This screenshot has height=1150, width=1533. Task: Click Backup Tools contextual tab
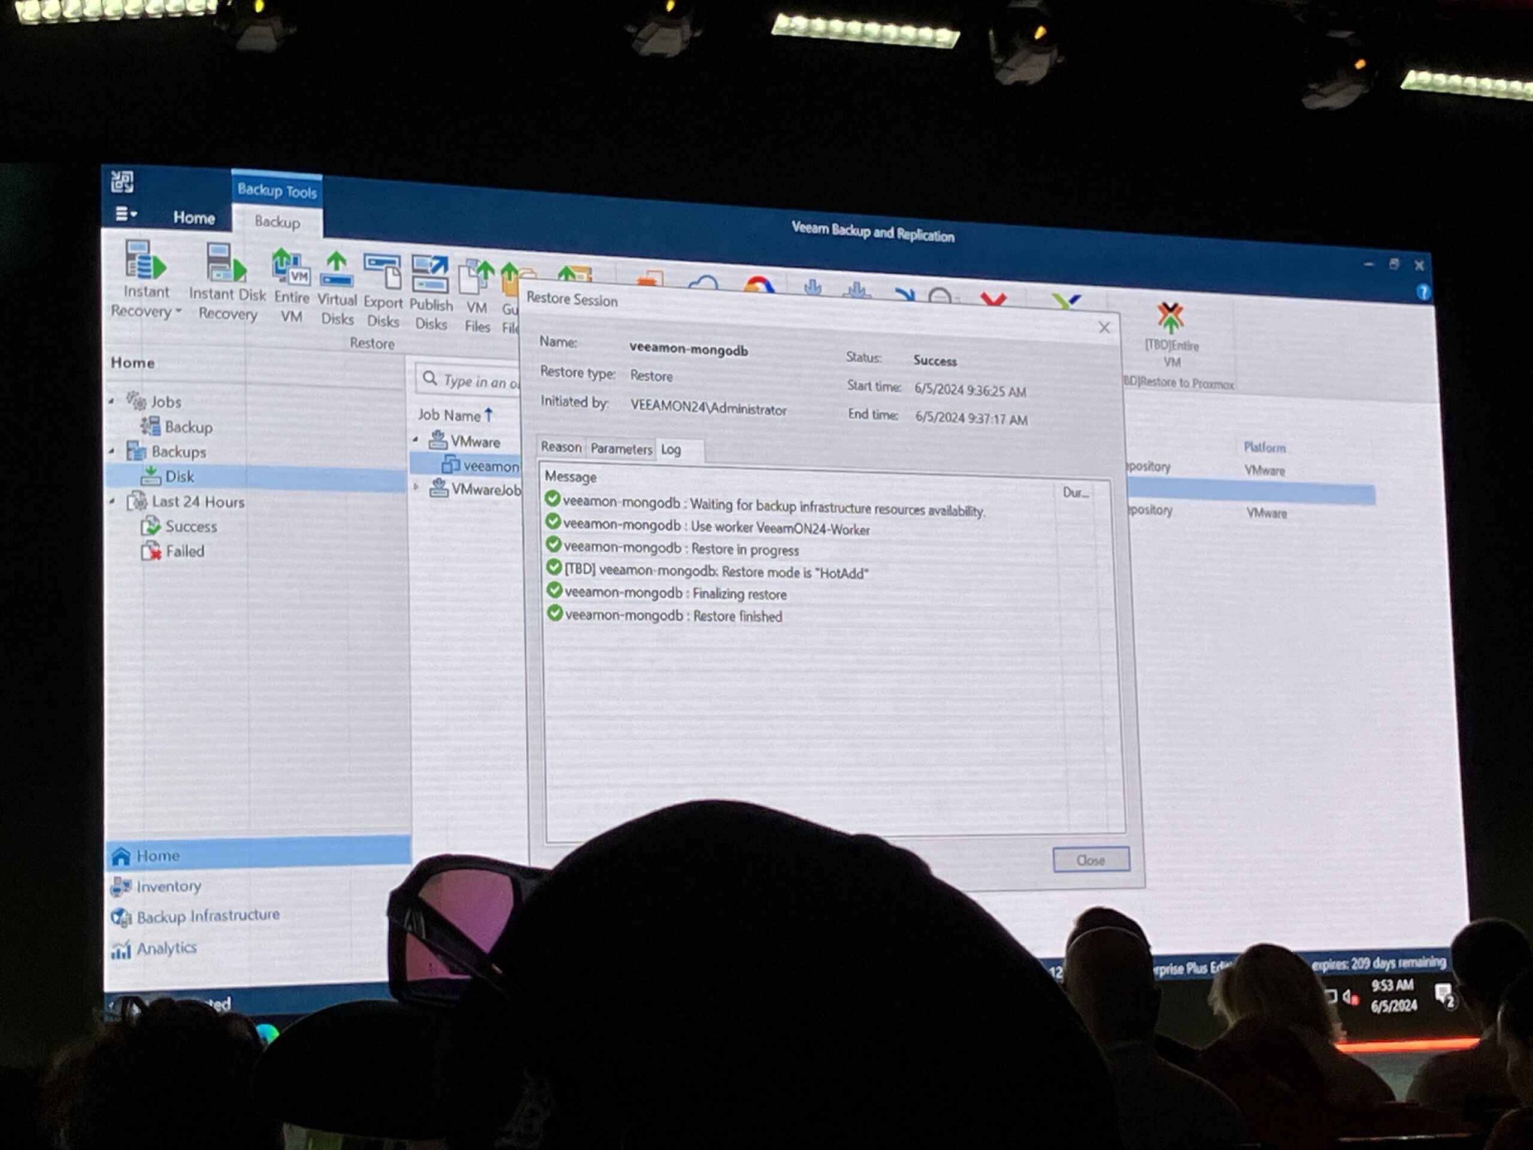pyautogui.click(x=277, y=189)
